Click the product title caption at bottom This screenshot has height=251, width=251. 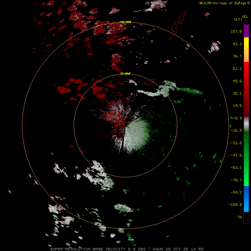(127, 249)
